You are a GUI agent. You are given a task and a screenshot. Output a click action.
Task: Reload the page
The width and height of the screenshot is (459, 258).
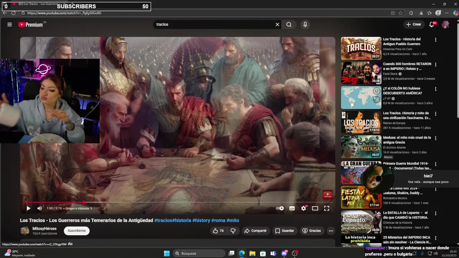pos(13,13)
